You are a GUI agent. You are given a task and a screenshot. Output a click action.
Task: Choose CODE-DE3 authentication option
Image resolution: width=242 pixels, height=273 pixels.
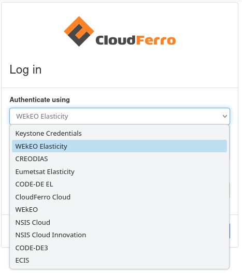pyautogui.click(x=119, y=248)
